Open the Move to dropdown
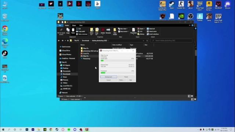The width and height of the screenshot is (235, 132). click(x=91, y=32)
